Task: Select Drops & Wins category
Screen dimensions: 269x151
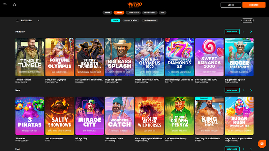Action: [131, 20]
